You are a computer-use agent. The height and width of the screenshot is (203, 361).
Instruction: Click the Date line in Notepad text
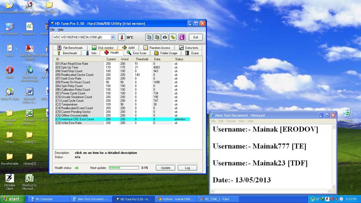coord(242,180)
